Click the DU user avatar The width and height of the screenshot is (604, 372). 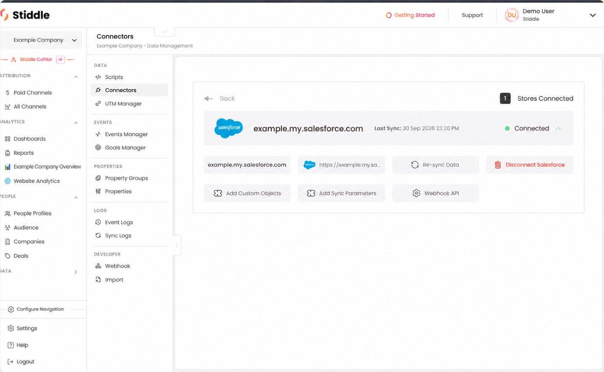click(511, 15)
